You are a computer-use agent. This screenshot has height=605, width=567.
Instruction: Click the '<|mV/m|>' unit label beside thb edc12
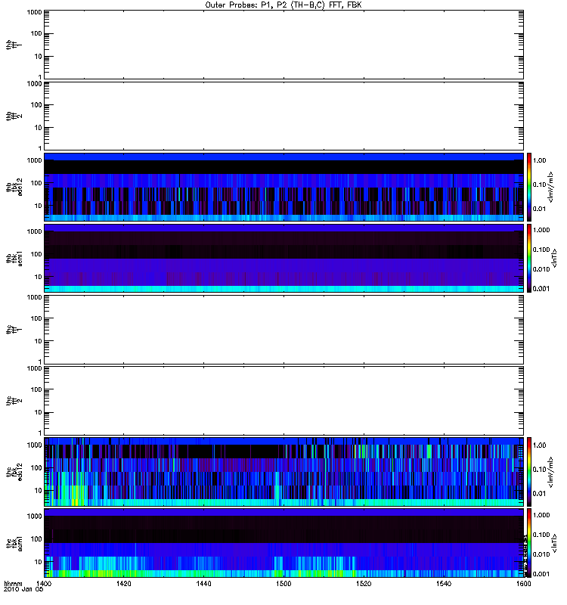pyautogui.click(x=550, y=187)
